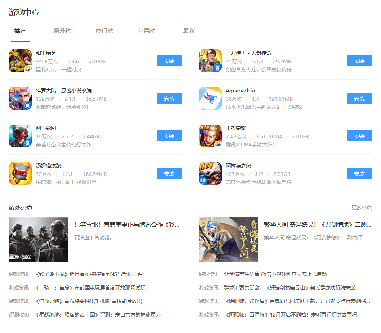This screenshot has width=381, height=333.
Task: Open the 热门榜 tab
Action: point(104,31)
